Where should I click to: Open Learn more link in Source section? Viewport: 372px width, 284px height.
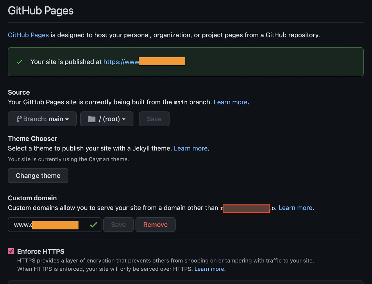pos(230,102)
